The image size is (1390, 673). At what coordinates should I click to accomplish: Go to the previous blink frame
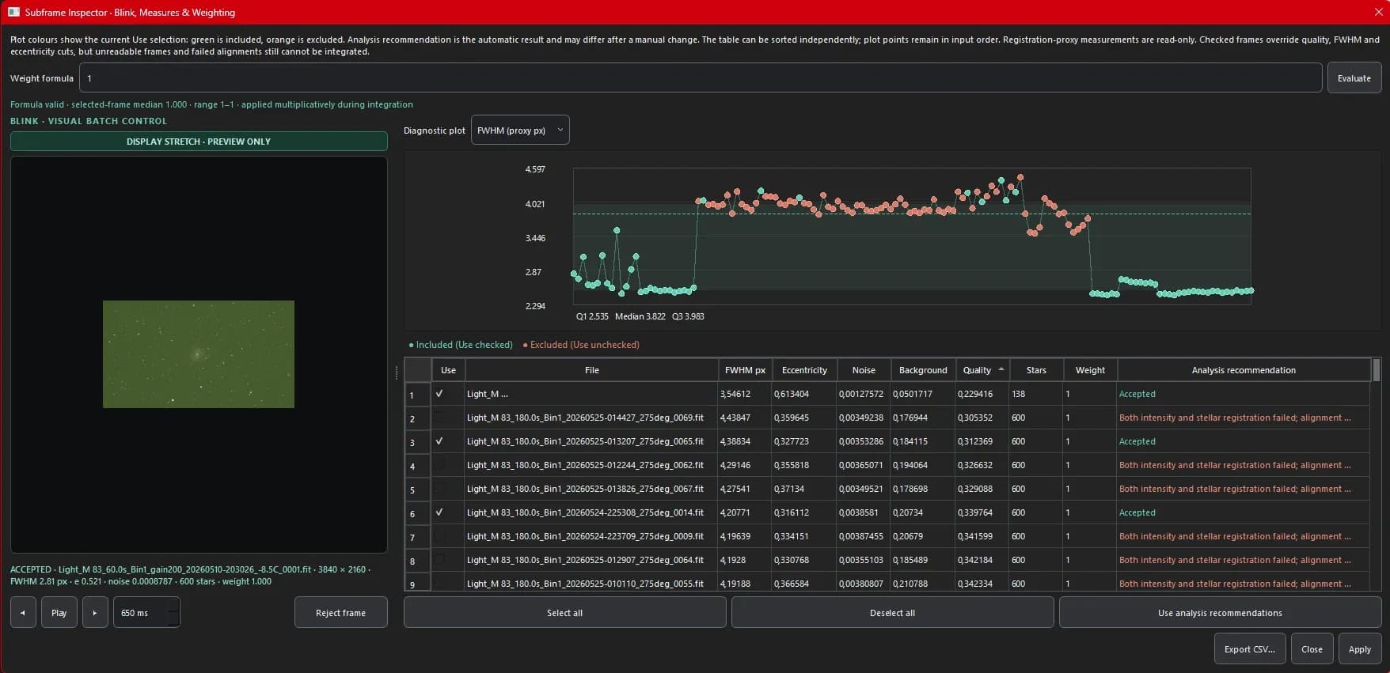[23, 613]
